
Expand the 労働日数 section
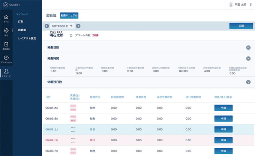pyautogui.click(x=248, y=48)
